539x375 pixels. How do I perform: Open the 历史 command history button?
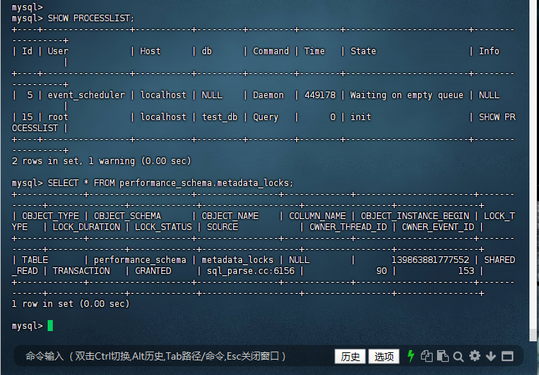tap(350, 357)
